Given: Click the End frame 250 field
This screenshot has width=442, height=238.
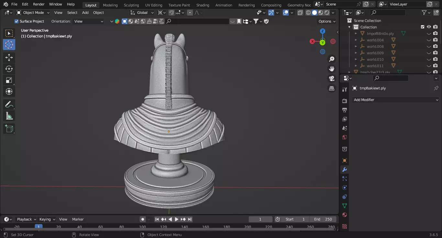Looking at the screenshot, I should pyautogui.click(x=323, y=219).
